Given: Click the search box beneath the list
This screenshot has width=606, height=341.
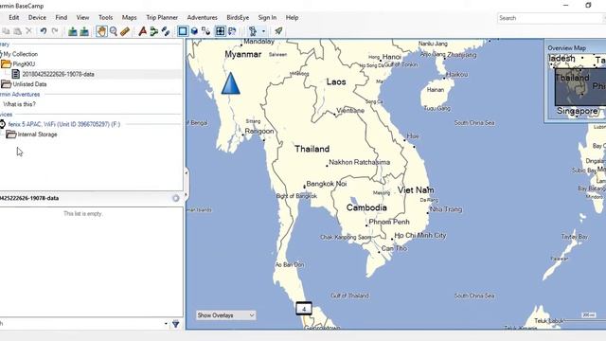Looking at the screenshot, I should [80, 324].
